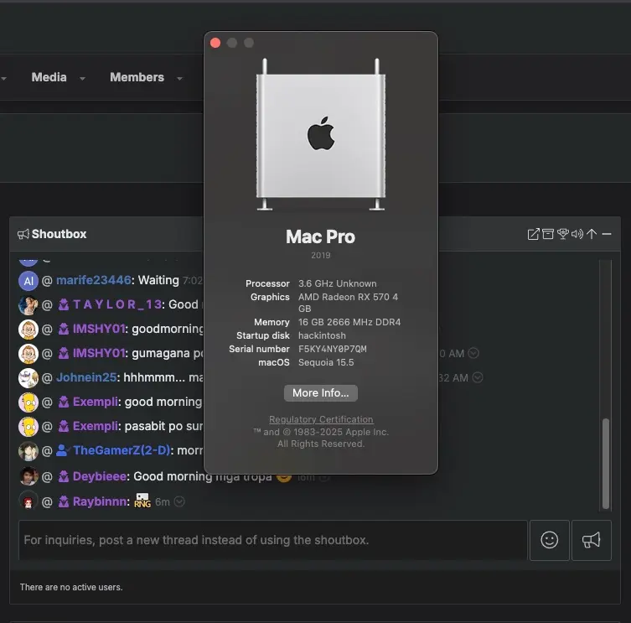This screenshot has width=631, height=623.
Task: Click IMSHY01 name on gumagana message
Action: click(99, 353)
